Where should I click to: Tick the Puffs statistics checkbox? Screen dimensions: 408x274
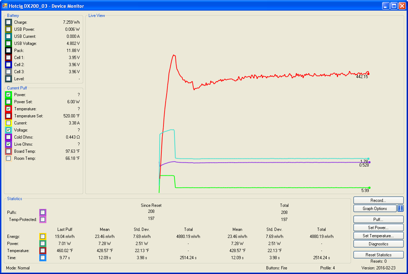click(x=42, y=212)
